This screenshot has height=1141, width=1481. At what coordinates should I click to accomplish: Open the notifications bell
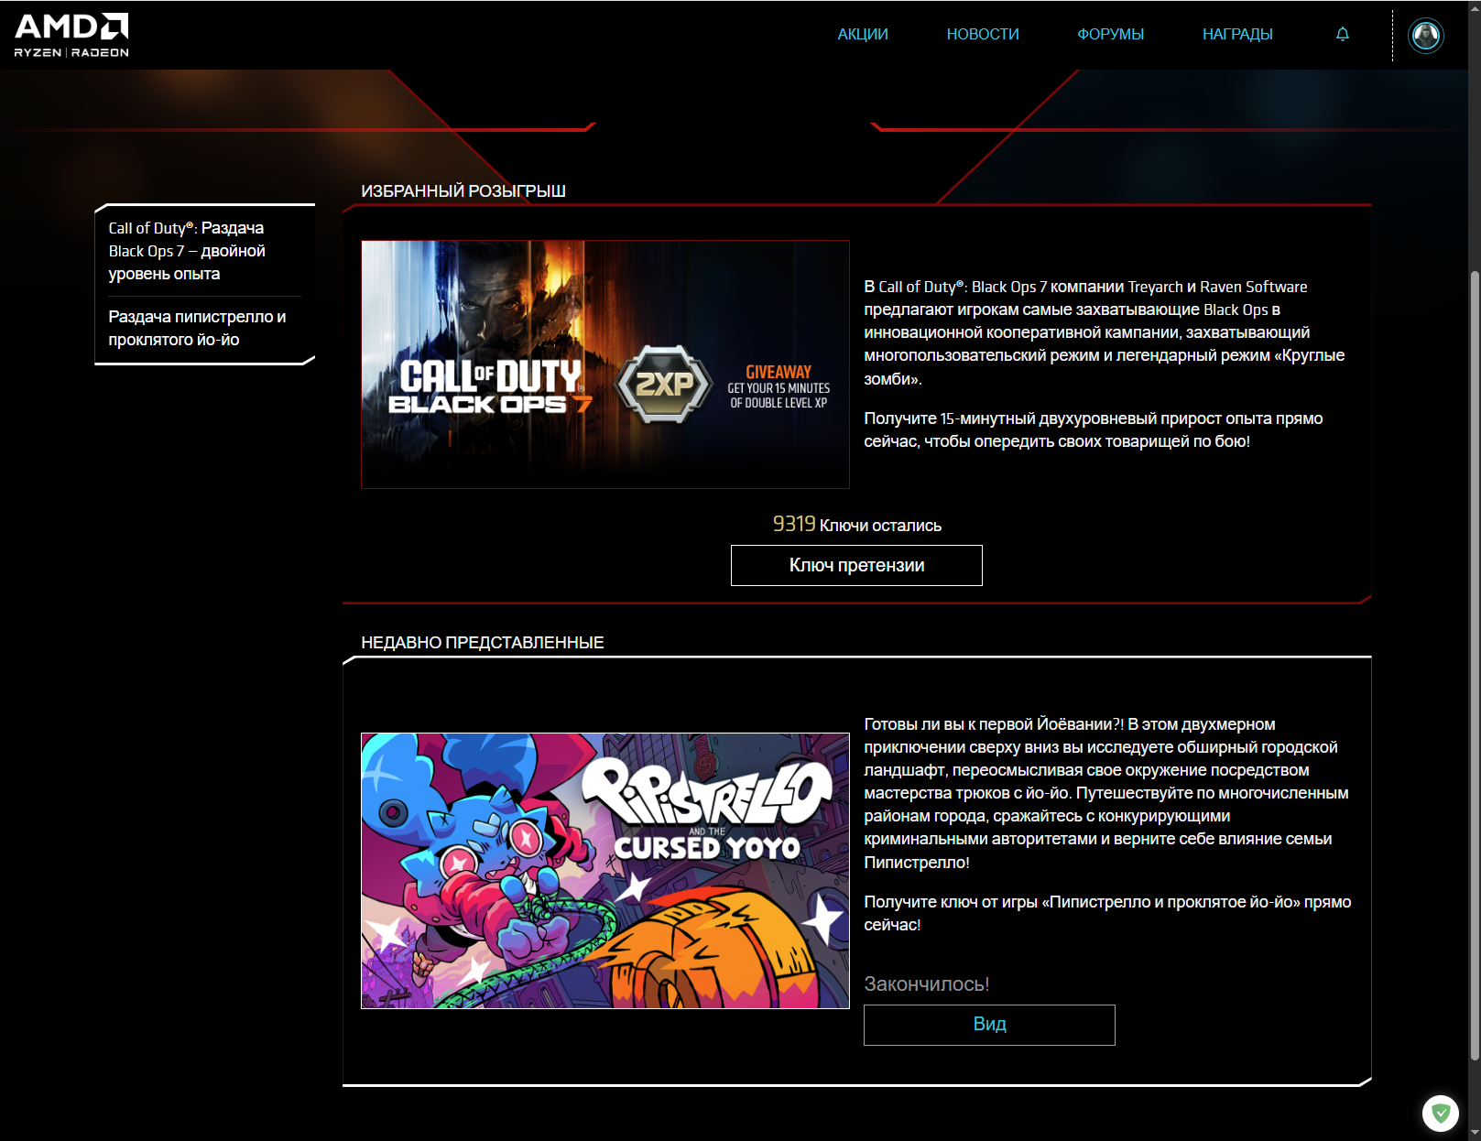coord(1342,34)
